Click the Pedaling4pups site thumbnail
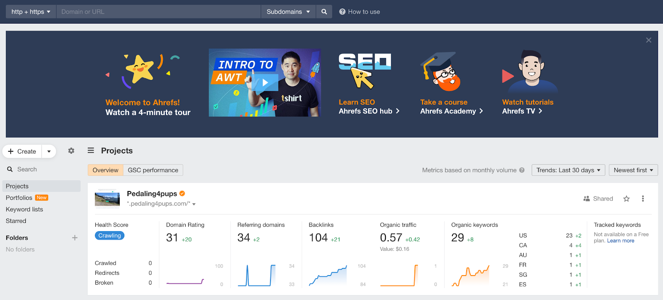 [x=107, y=199]
